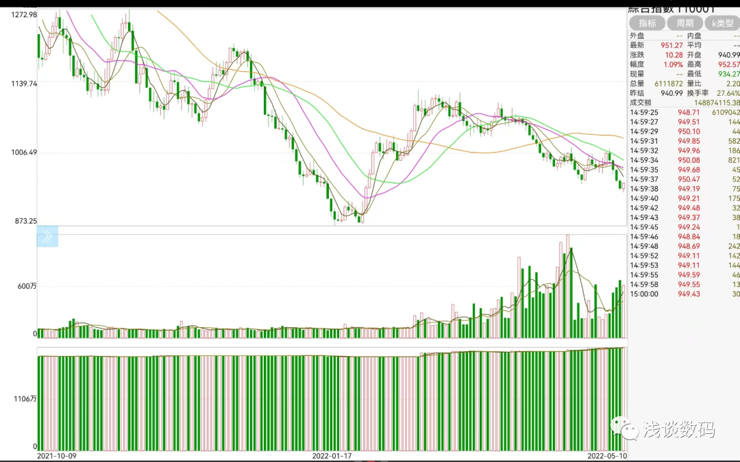This screenshot has height=462, width=740.
Task: Select the 15:00:00 closing tick row
Action: 684,294
